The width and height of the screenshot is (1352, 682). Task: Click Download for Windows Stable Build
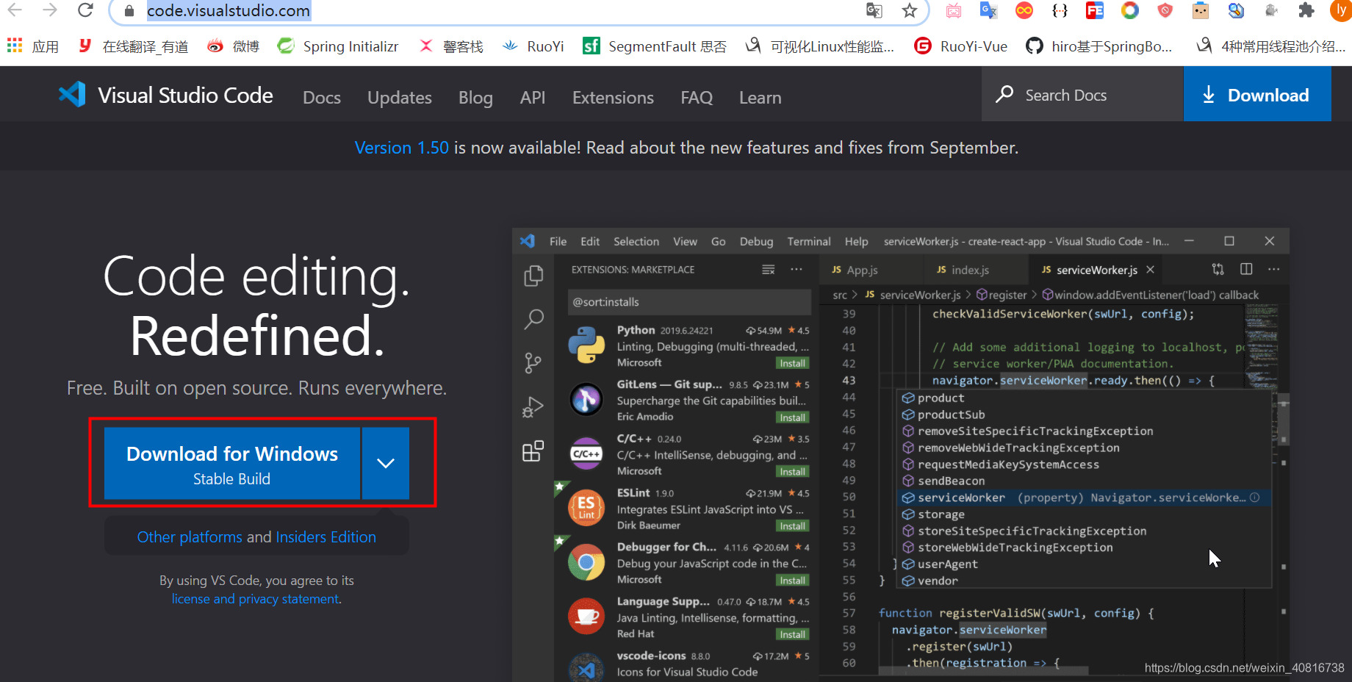click(x=232, y=463)
